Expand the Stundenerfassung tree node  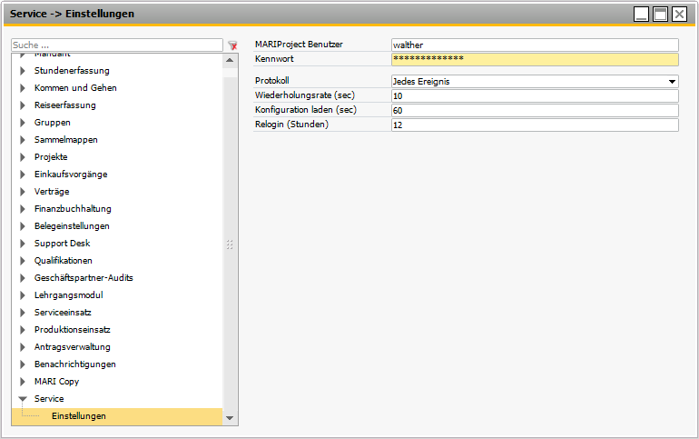23,70
